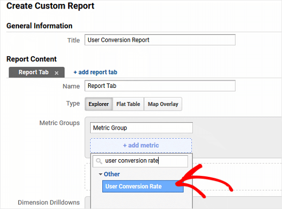Collapse the Other category arrow

pos(101,174)
